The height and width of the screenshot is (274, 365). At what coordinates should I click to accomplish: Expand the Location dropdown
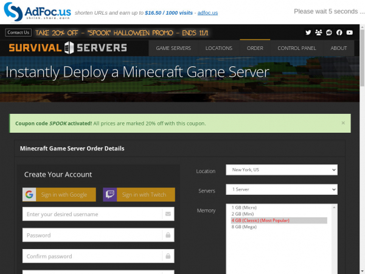point(281,170)
